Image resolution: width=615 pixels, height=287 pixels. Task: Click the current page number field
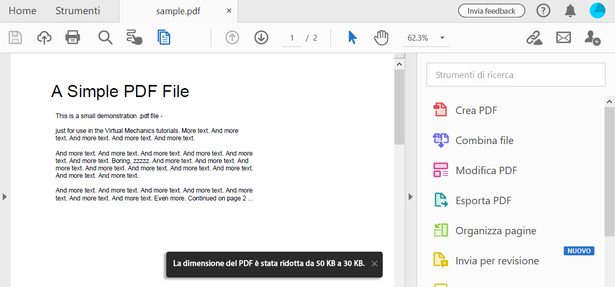click(292, 38)
